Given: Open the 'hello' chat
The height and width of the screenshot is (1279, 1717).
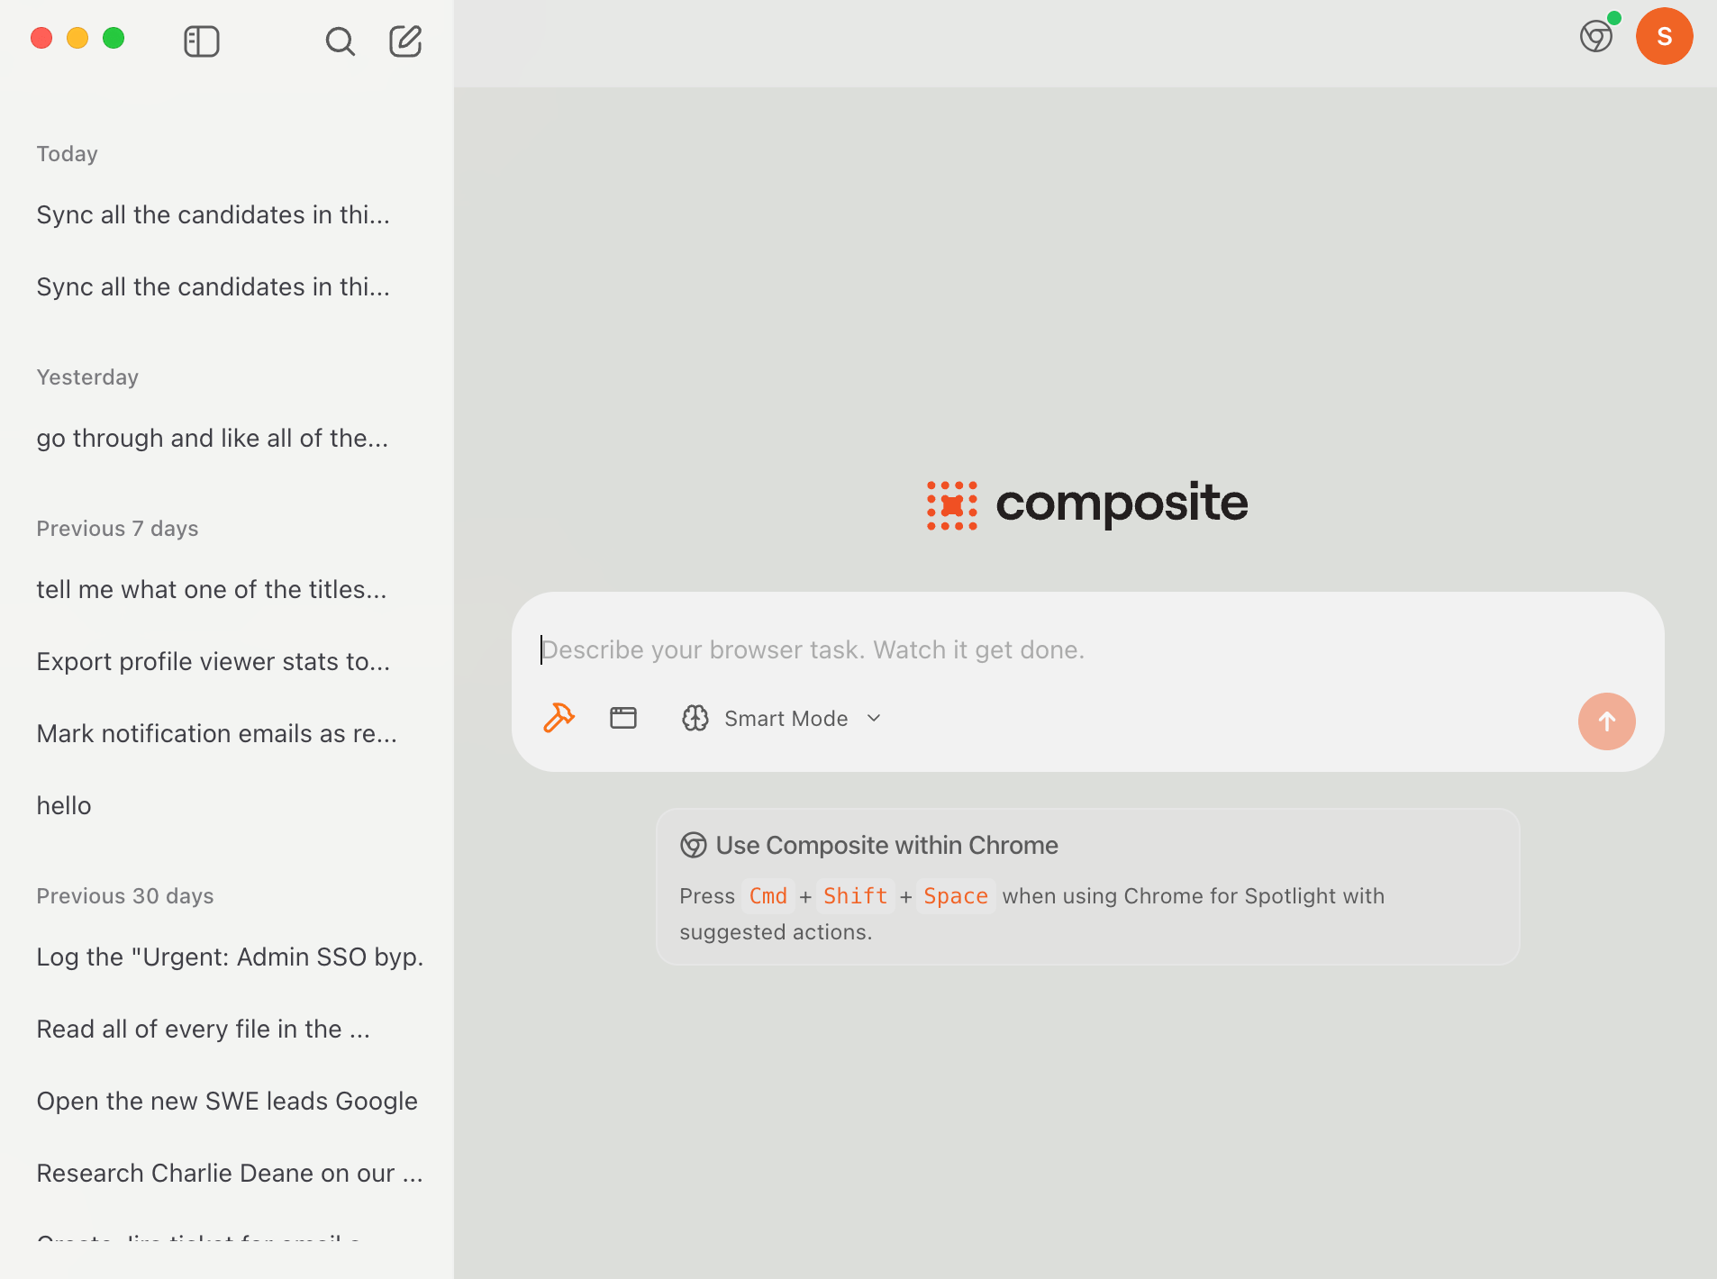Looking at the screenshot, I should (x=64, y=805).
